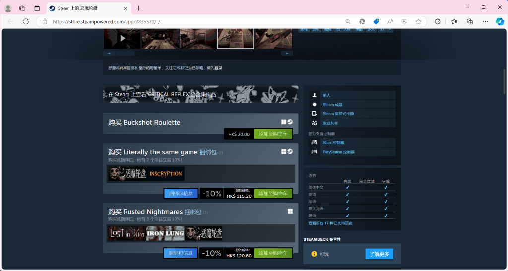The image size is (508, 271).
Task: Click the yellow info icon beside 可玩
Action: coord(314,254)
